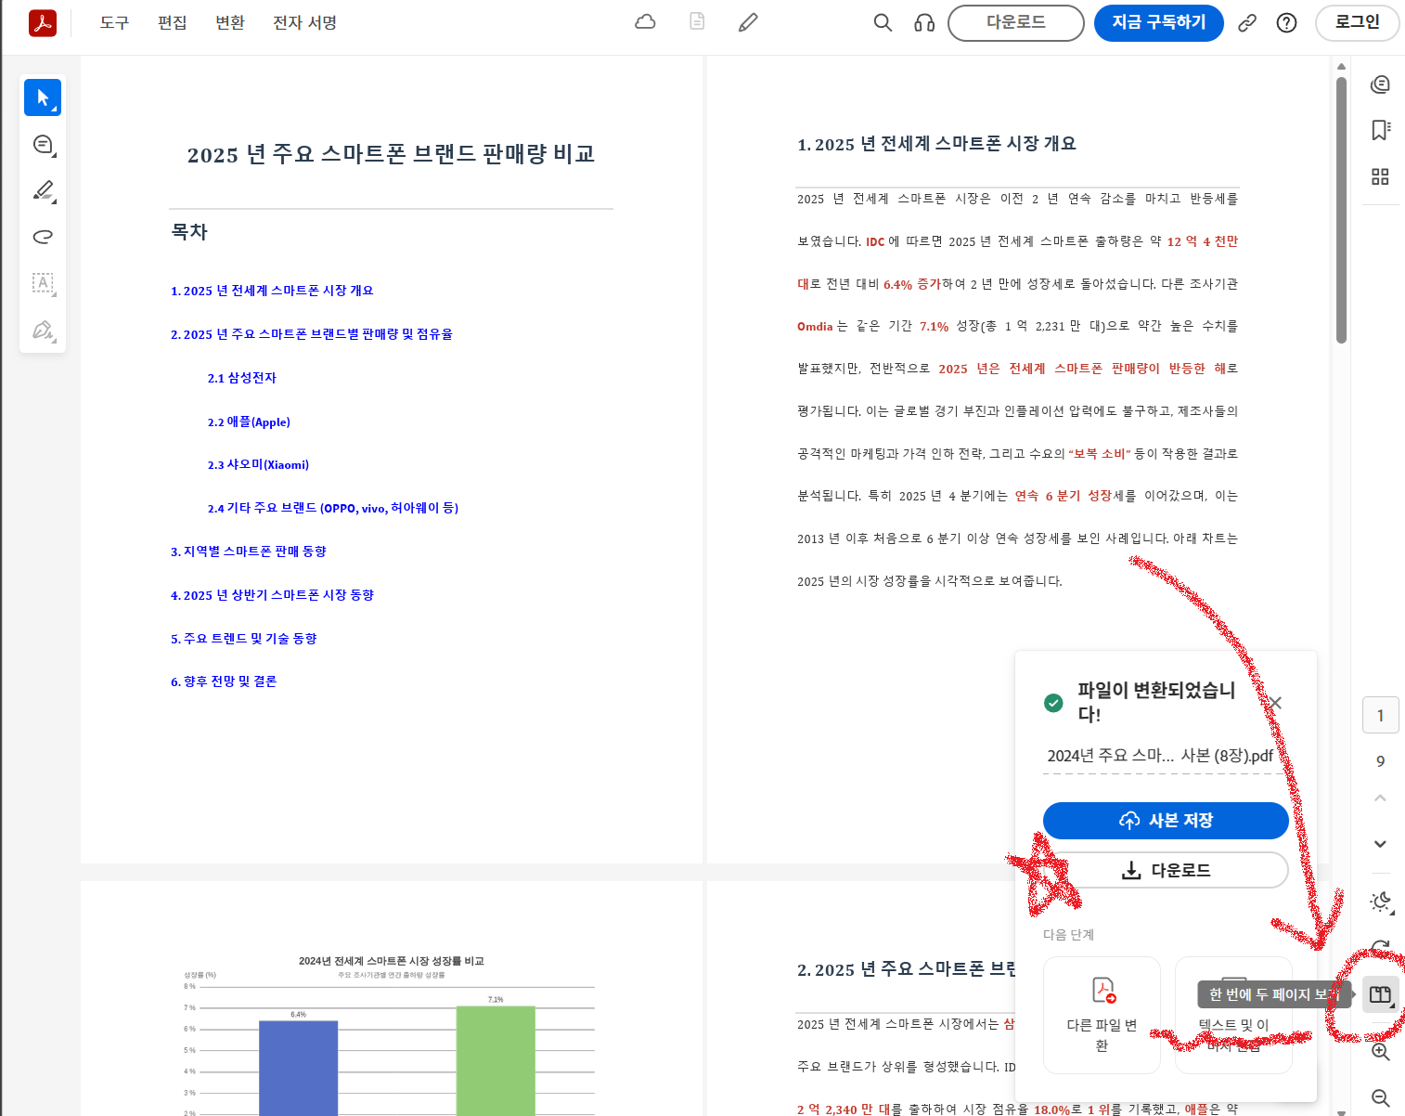
Task: Click the 지금 구독하기 button
Action: pos(1159,22)
